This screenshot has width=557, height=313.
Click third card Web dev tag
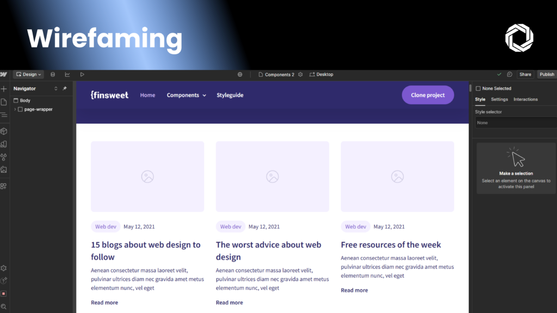tap(356, 227)
